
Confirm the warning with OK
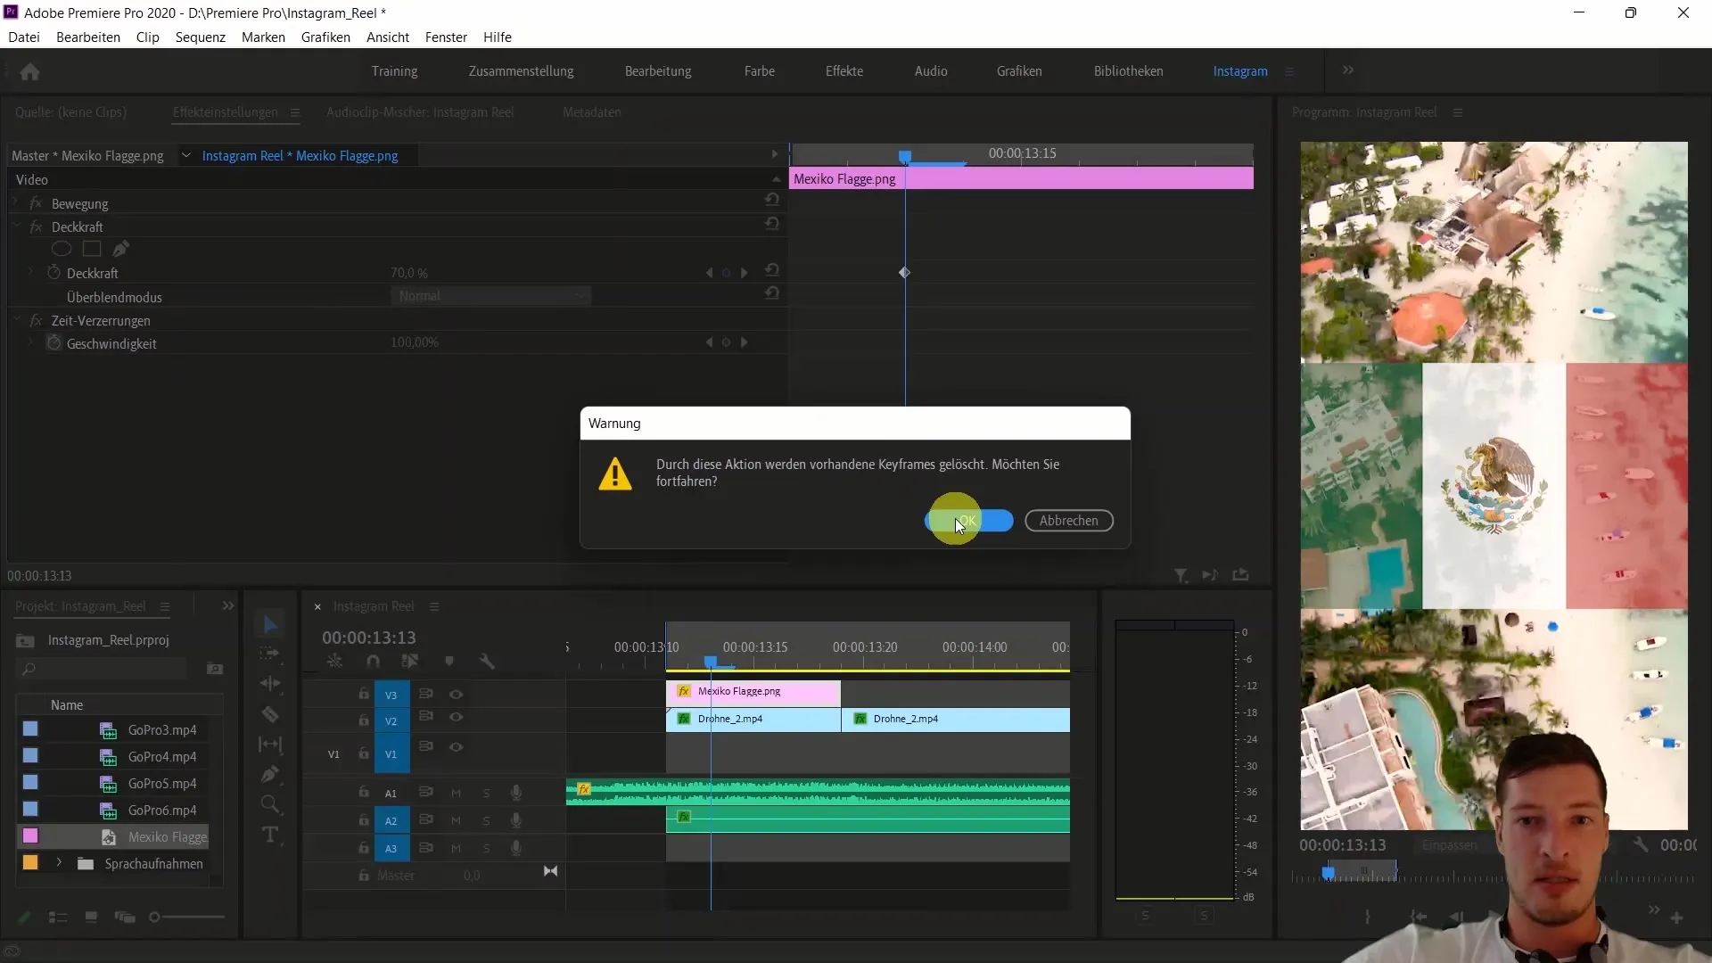[969, 521]
